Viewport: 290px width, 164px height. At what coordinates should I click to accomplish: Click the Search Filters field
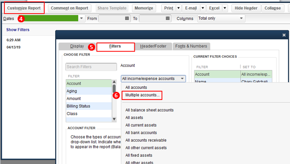(x=91, y=67)
